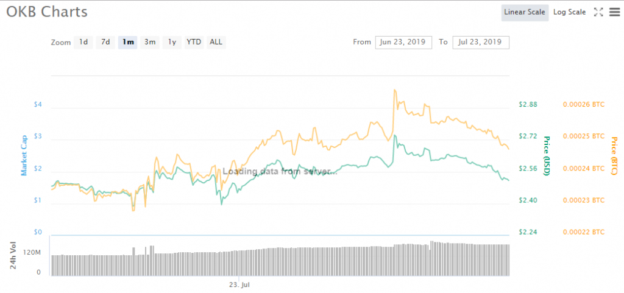Switch to Linear Scale
This screenshot has height=293, width=624.
[x=525, y=12]
